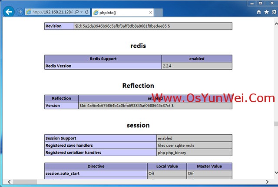Screen dimensions: 278x187
Task: Click the Reflection section heading
Action: coord(138,86)
